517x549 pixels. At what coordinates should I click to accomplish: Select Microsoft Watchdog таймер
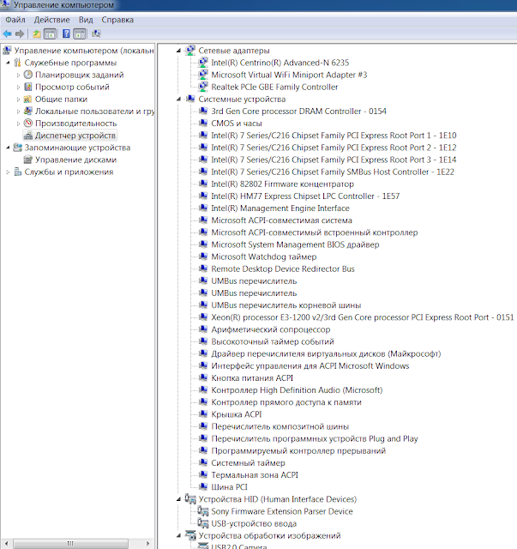click(264, 256)
